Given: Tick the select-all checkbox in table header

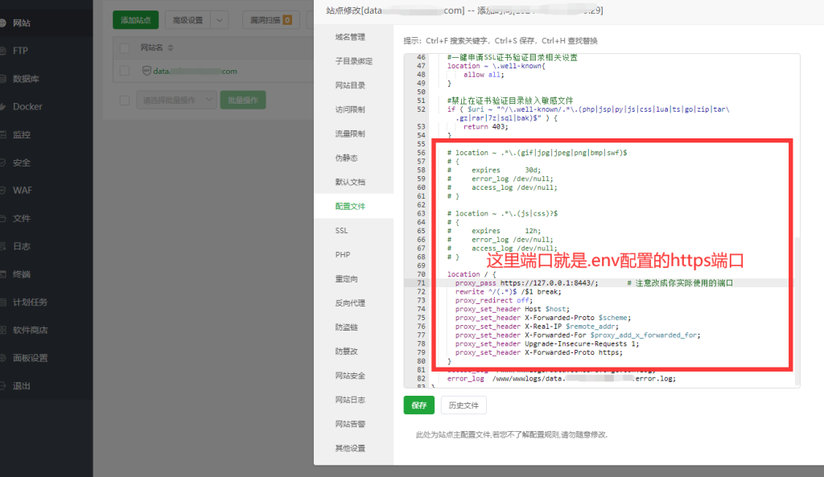Looking at the screenshot, I should (x=125, y=47).
